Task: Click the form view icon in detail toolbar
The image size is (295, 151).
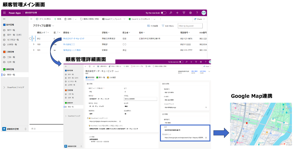Action: coord(90,66)
